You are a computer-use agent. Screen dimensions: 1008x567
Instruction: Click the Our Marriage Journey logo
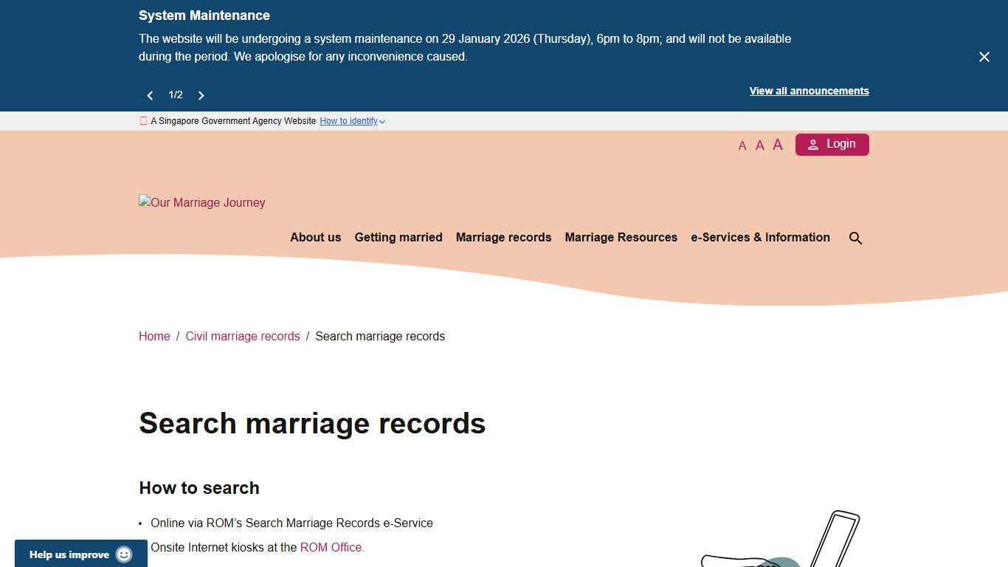(x=201, y=202)
